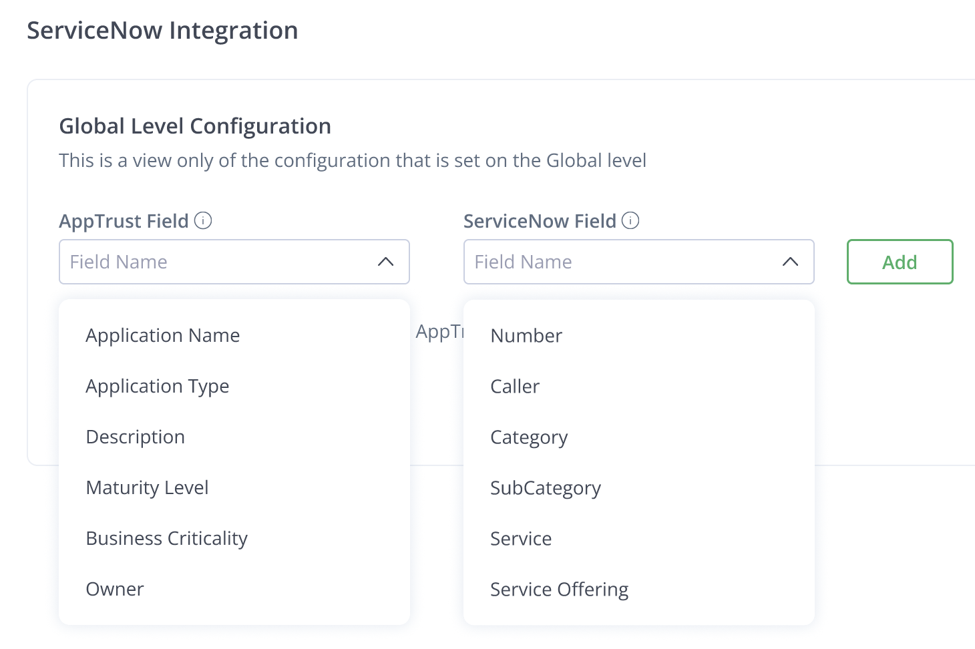Select the Maturity Level option
Viewport: 975px width, 649px height.
pyautogui.click(x=148, y=487)
